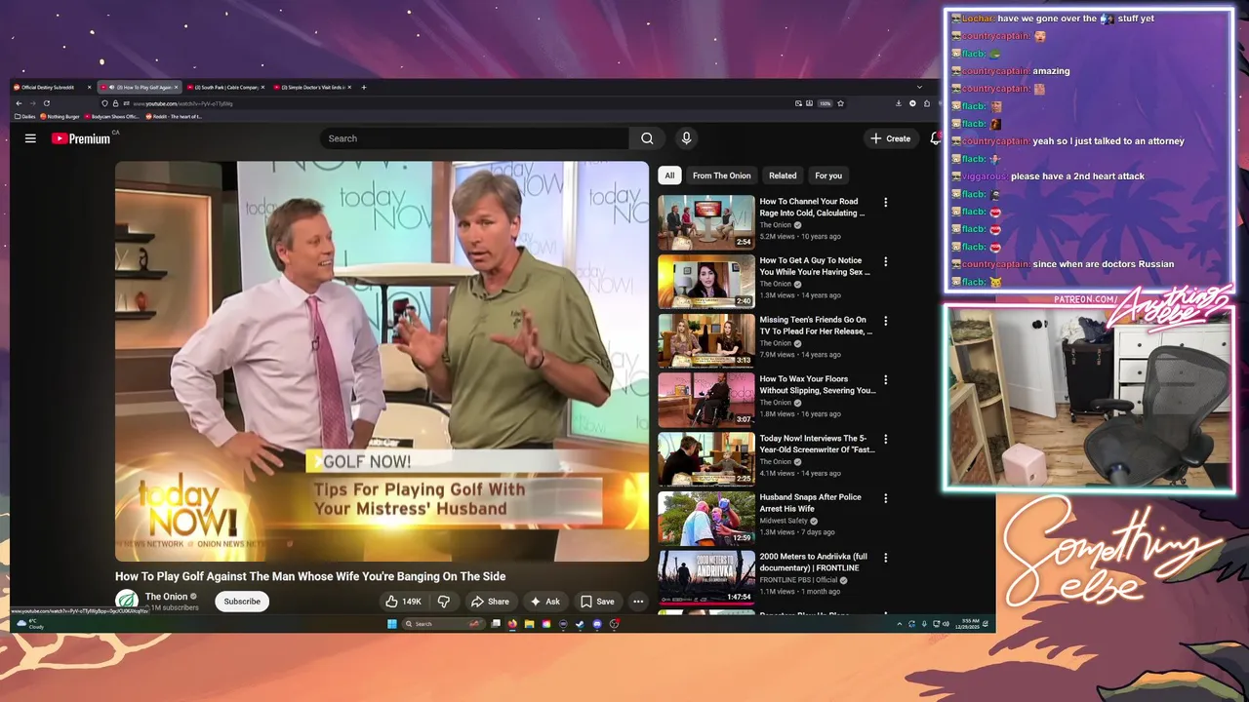Open the 'Dailies' bookmarks folder
Screen dimensions: 1249x702
tap(25, 117)
